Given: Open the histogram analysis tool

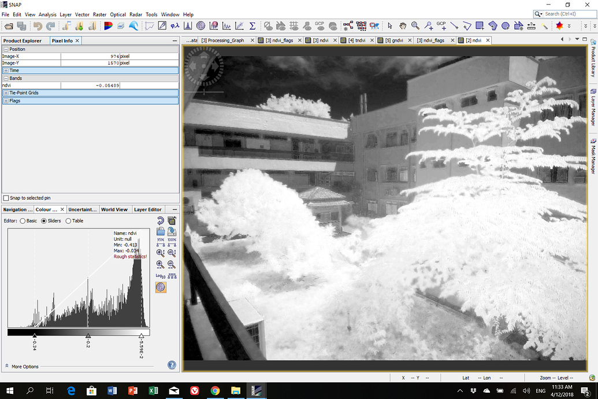Looking at the screenshot, I should [188, 25].
